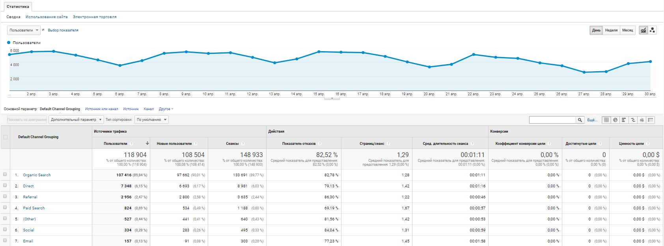The height and width of the screenshot is (246, 664).
Task: Check the (Other) row checkbox
Action: pos(5,218)
